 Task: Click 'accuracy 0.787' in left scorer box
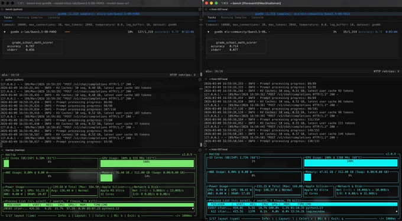click(x=20, y=46)
